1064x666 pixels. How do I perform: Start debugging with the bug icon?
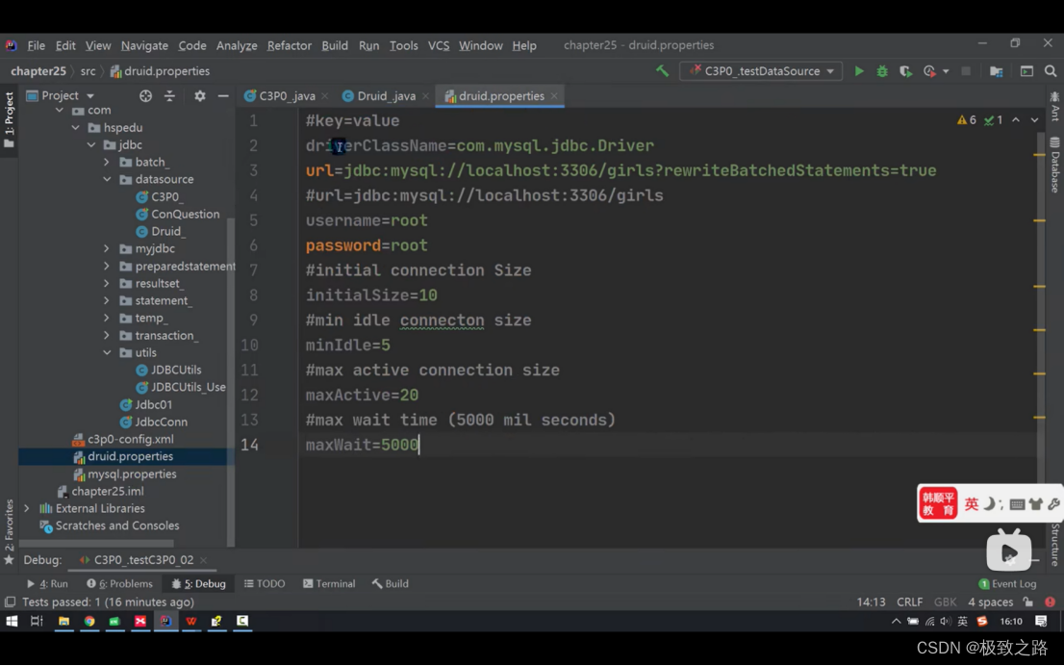pyautogui.click(x=882, y=70)
